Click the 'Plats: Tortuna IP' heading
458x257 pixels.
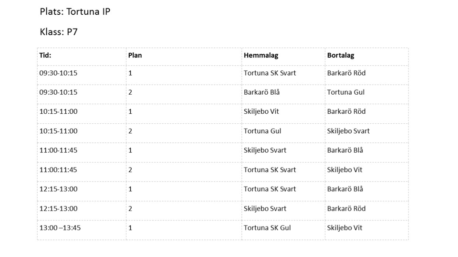click(x=75, y=11)
